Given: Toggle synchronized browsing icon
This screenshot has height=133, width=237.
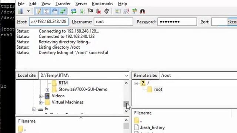Looking at the screenshot, I should [x=134, y=11].
